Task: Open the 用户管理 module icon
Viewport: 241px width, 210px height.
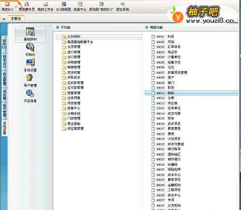Action: click(x=30, y=80)
